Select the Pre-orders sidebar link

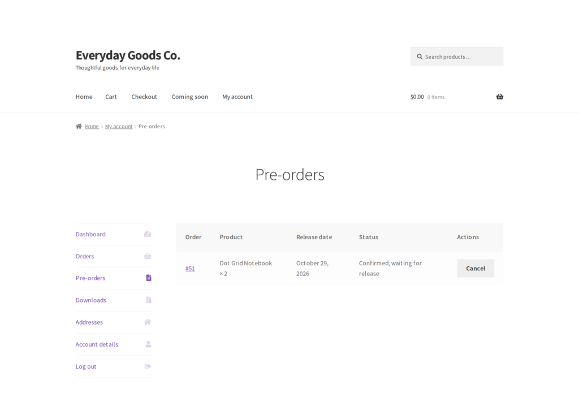click(x=90, y=278)
